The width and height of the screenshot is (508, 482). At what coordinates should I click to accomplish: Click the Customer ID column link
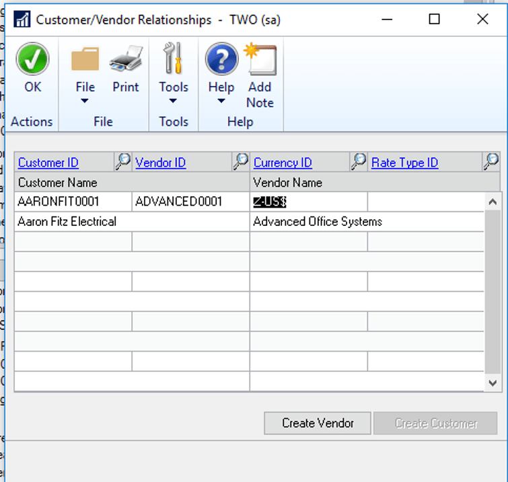click(x=48, y=163)
